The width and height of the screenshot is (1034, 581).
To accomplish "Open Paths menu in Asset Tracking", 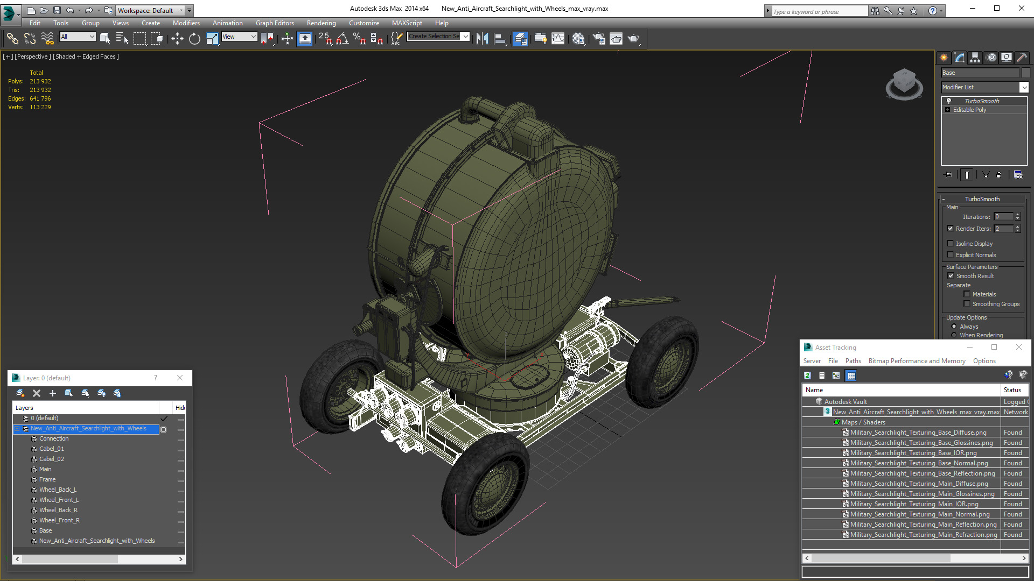I will 853,361.
